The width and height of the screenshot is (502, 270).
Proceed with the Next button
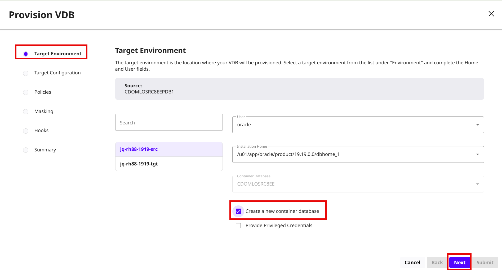tap(460, 262)
